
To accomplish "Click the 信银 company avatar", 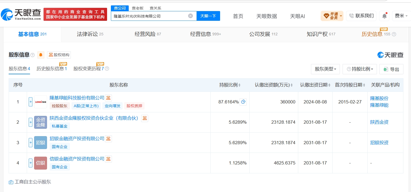I will [41, 163].
